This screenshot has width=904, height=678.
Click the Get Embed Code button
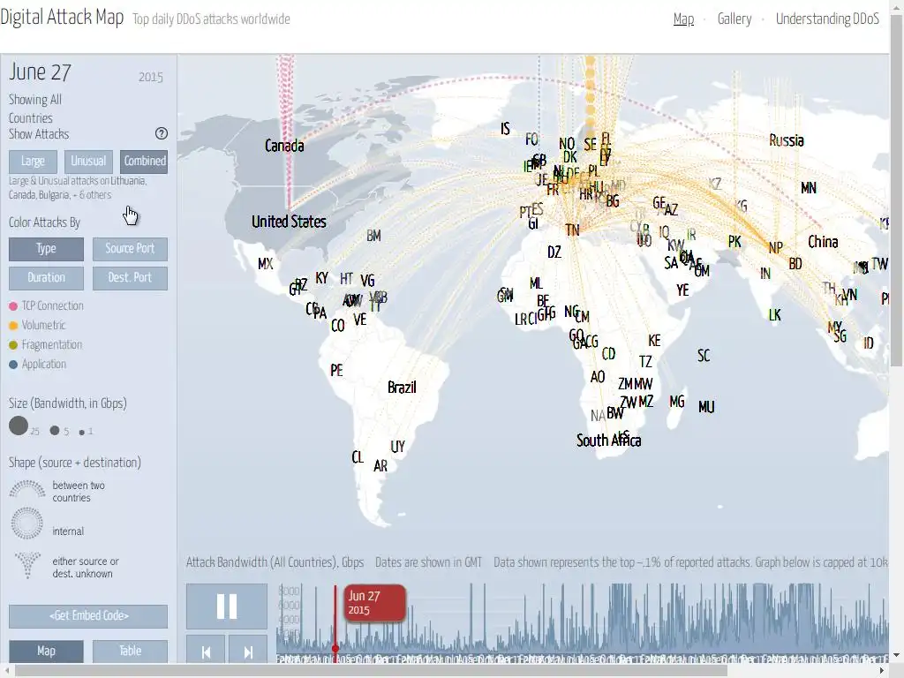pos(88,615)
